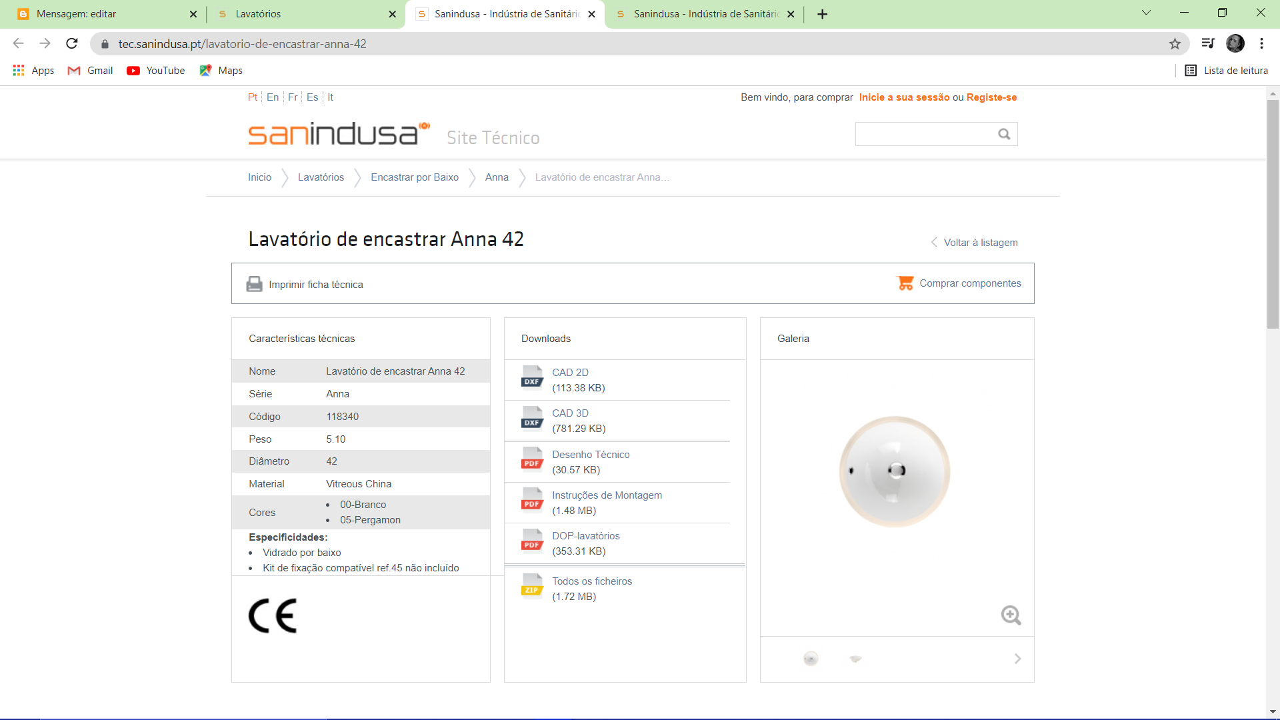1280x720 pixels.
Task: Zoom the gallery image with magnifier icon
Action: coord(1011,615)
